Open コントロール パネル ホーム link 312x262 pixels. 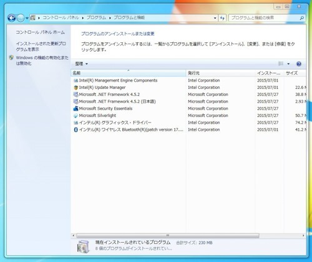coord(41,32)
